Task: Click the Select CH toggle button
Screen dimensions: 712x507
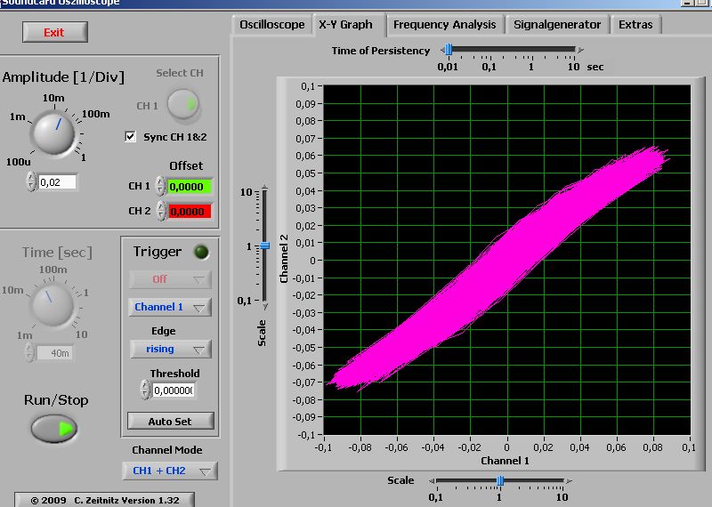Action: [x=183, y=106]
